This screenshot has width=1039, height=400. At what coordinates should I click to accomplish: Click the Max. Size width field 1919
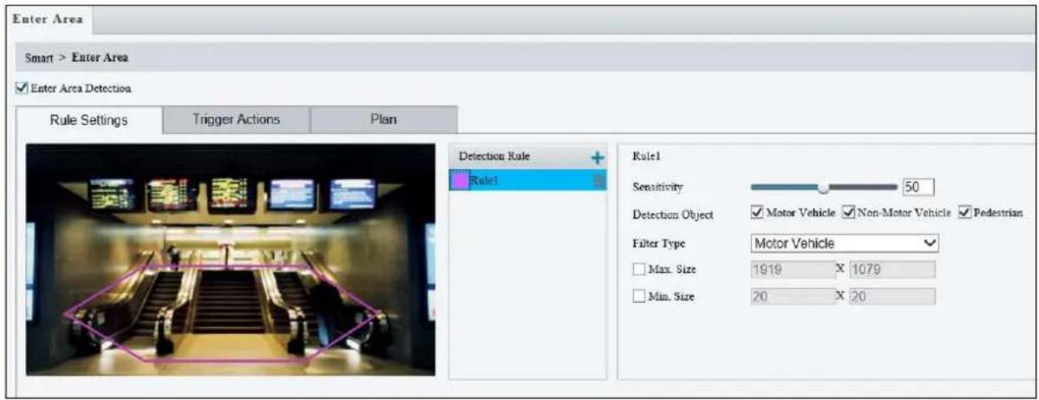pos(793,269)
